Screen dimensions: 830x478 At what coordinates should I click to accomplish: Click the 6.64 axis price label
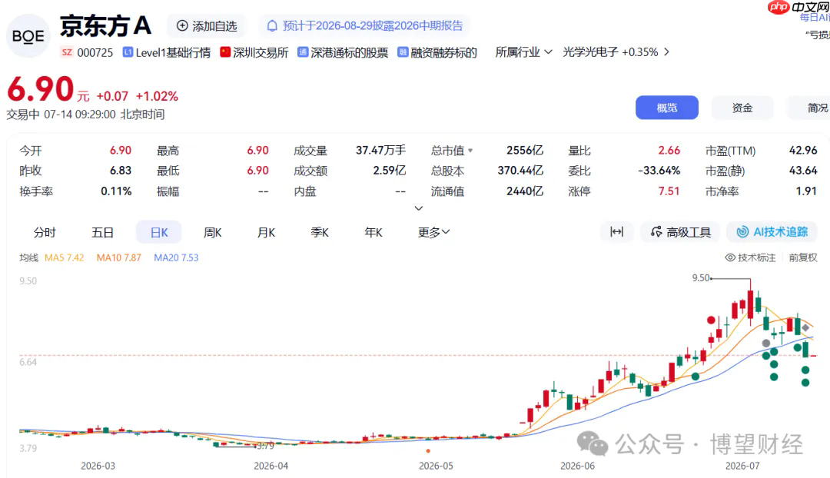pos(28,362)
